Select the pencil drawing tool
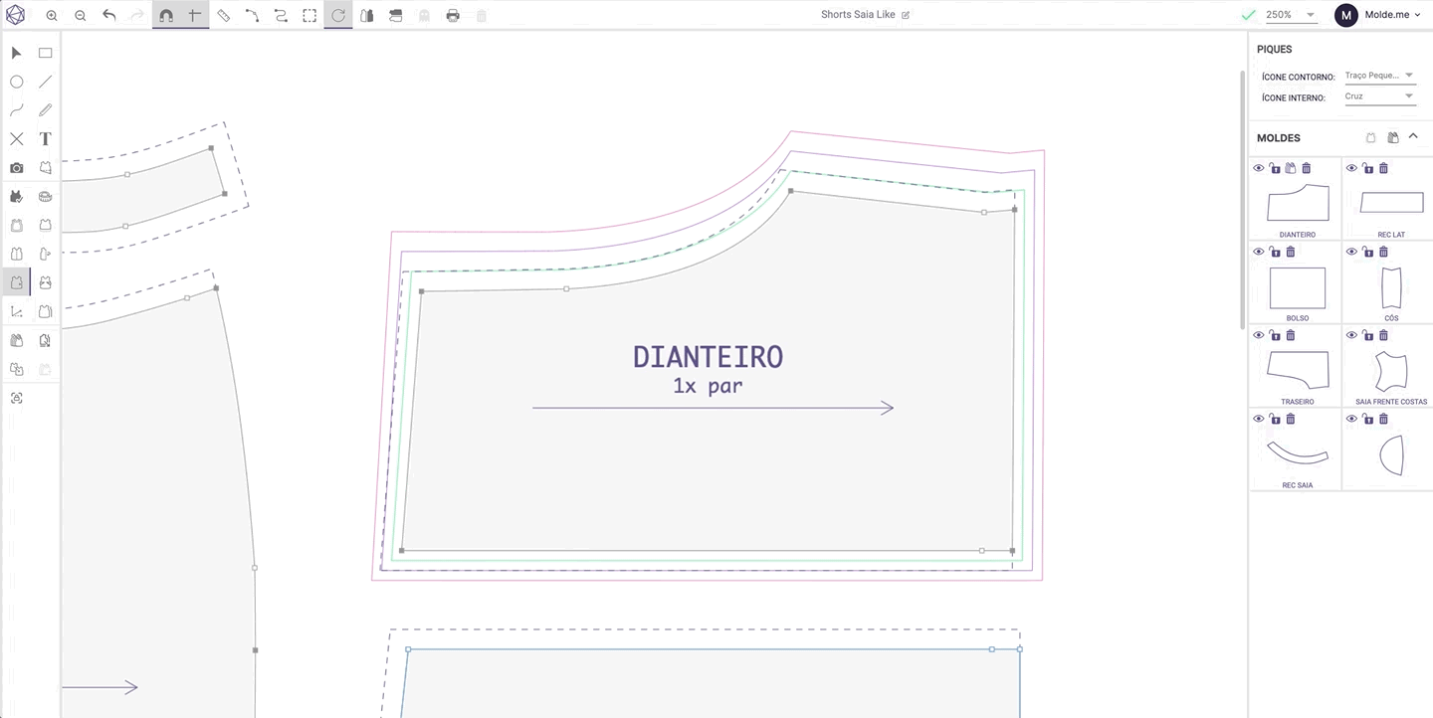1433x718 pixels. [45, 110]
